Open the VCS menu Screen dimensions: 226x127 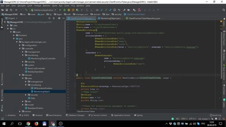click(73, 6)
